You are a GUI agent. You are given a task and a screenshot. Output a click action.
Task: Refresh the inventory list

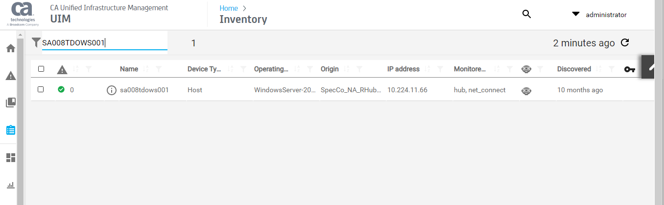pos(625,43)
